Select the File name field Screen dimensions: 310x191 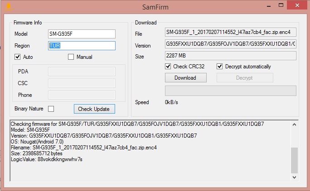click(x=231, y=32)
